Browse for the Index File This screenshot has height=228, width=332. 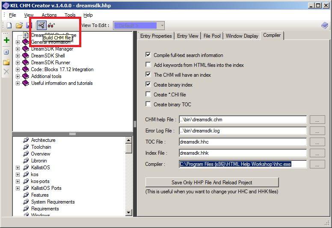(x=317, y=153)
